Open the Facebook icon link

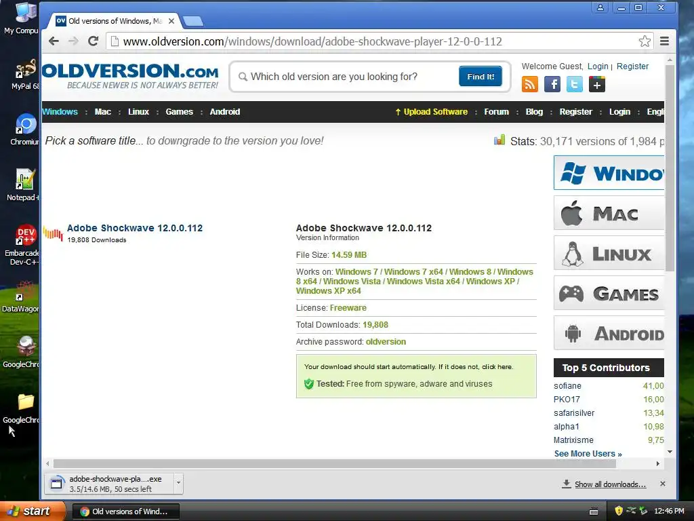point(552,84)
